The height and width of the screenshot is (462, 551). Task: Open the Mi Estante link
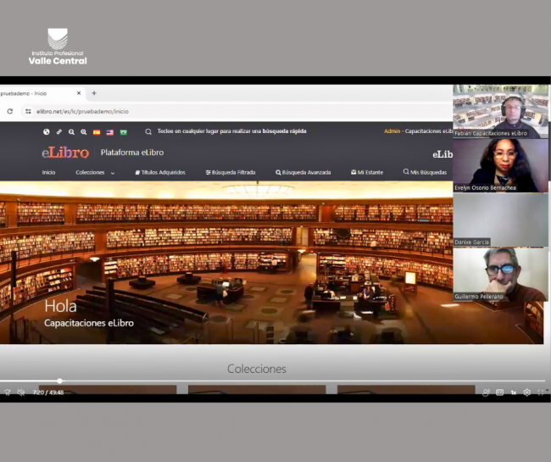pos(366,172)
